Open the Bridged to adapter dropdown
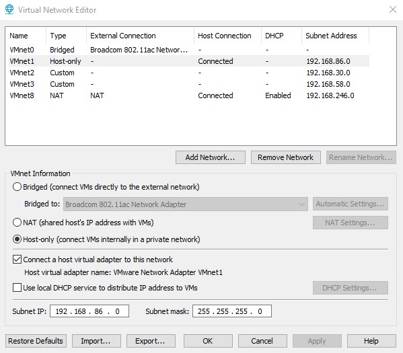Screen dimensions: 403x353 point(186,204)
